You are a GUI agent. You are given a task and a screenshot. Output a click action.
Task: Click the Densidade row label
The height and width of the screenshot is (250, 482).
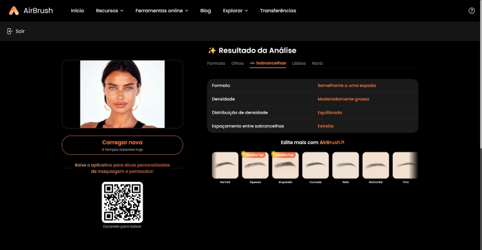(223, 99)
